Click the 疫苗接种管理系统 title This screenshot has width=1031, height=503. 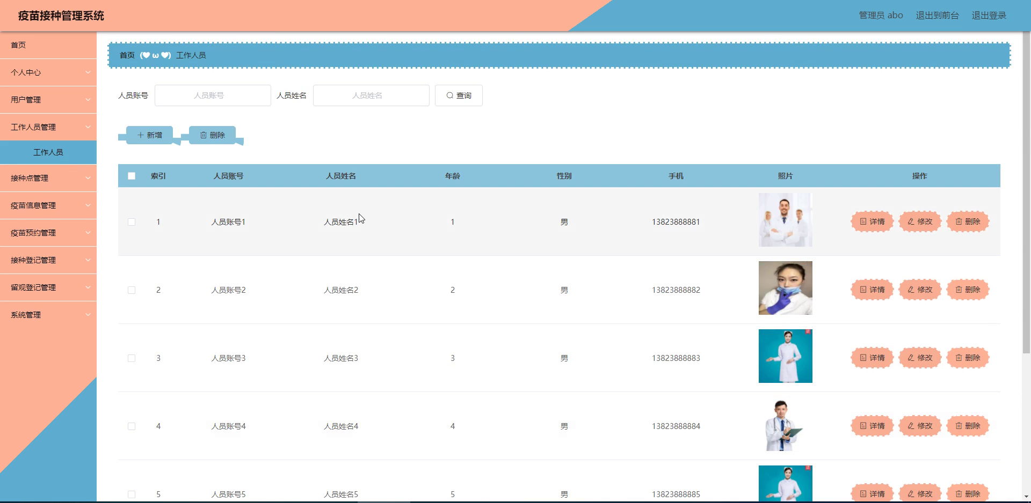coord(61,16)
